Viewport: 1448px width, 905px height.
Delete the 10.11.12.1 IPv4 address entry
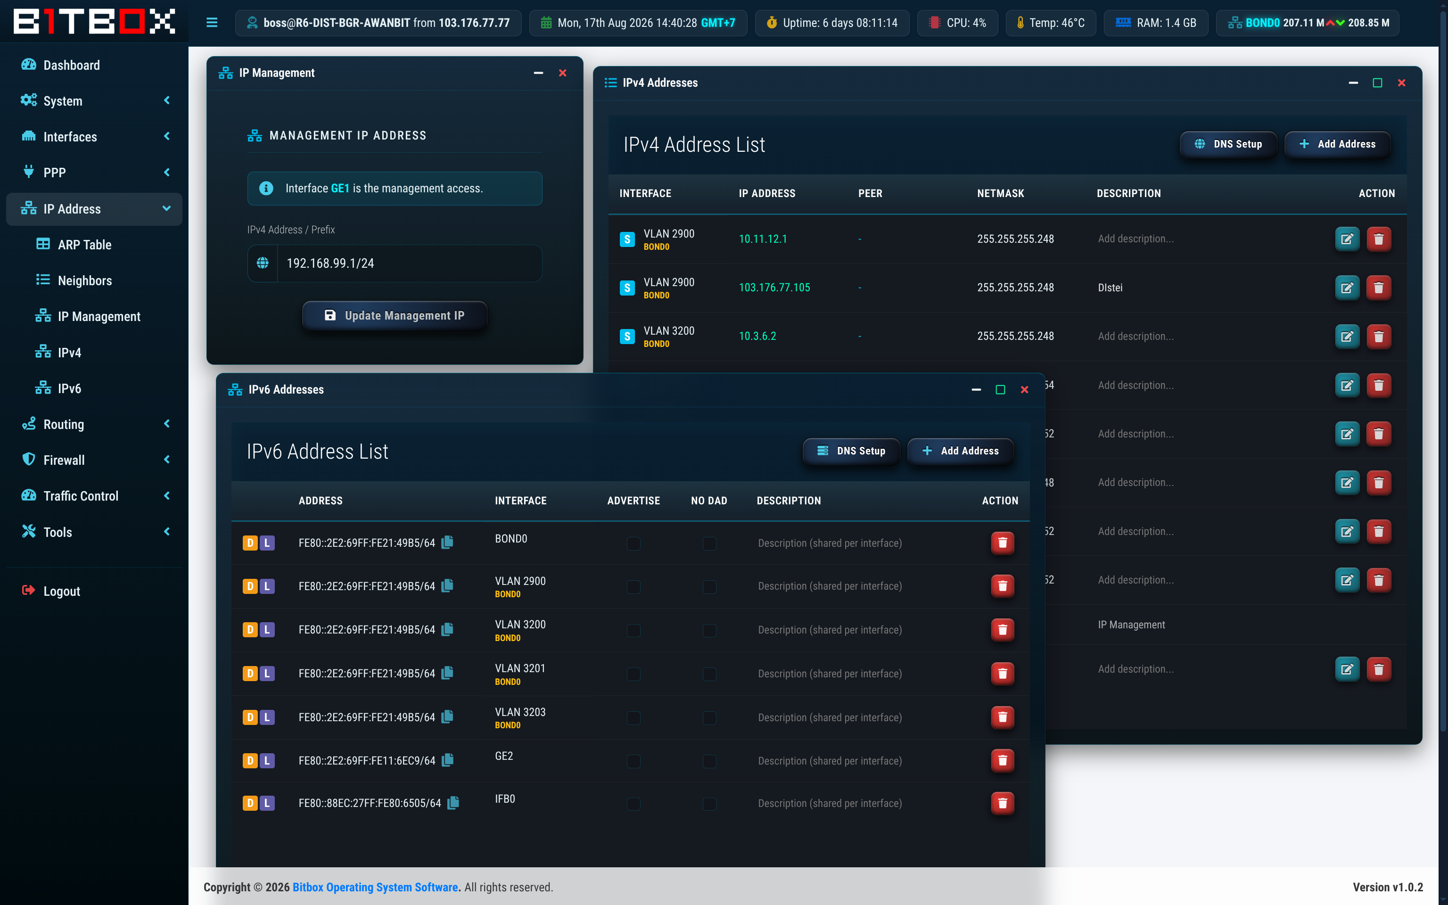click(x=1379, y=239)
